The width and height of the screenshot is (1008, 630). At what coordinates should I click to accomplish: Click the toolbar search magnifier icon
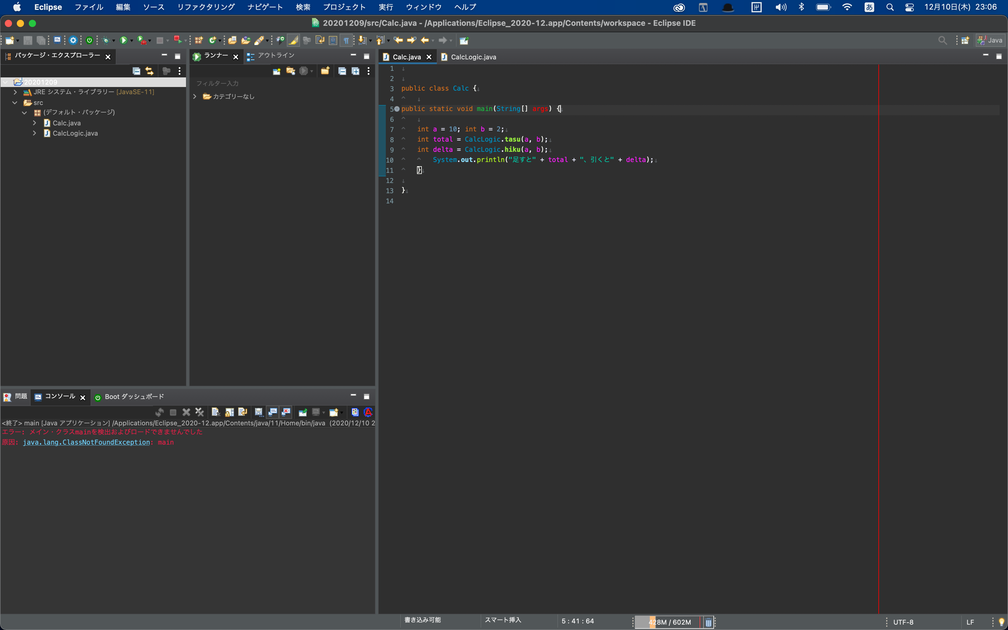pyautogui.click(x=942, y=40)
